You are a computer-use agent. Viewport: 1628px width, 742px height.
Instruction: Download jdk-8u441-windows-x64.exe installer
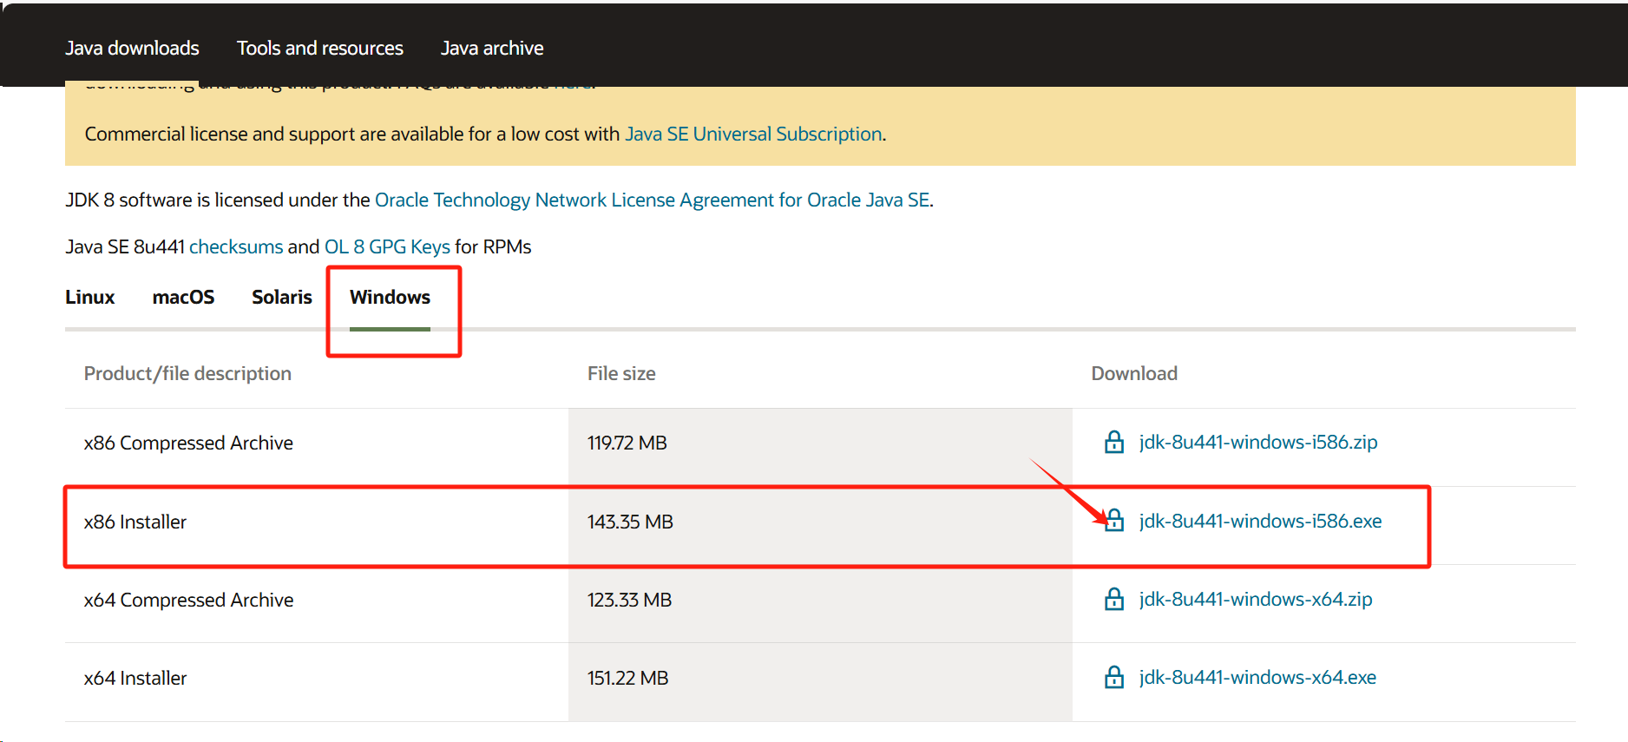pos(1257,678)
